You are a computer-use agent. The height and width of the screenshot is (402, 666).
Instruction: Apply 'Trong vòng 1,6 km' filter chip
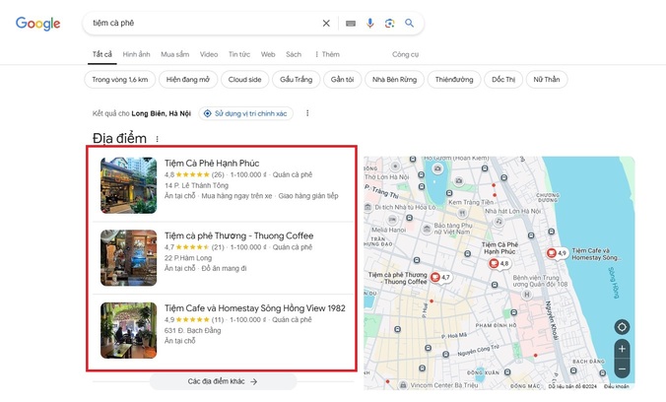click(x=120, y=80)
